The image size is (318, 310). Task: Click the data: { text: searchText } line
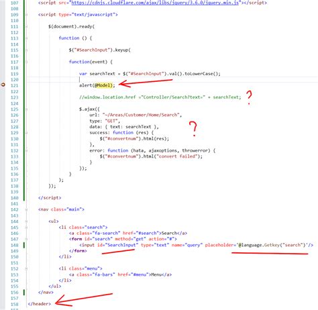(124, 127)
